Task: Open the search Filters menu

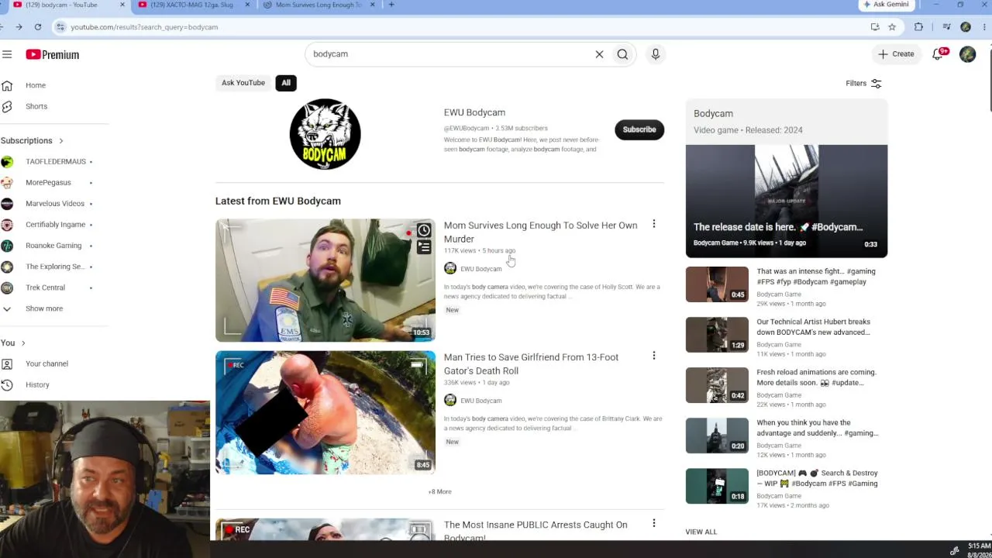Action: [864, 84]
